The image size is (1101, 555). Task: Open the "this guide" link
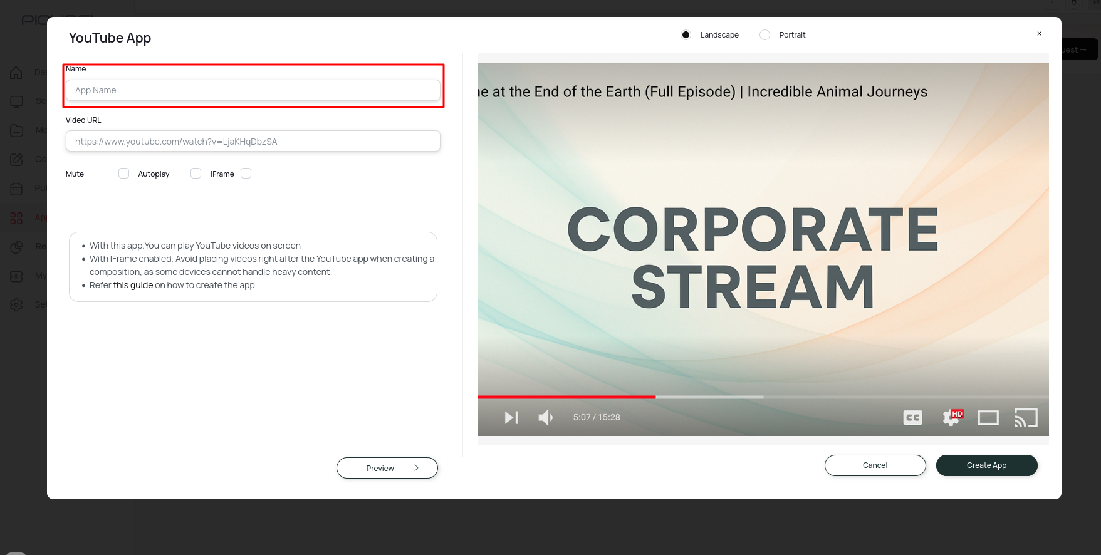pyautogui.click(x=133, y=285)
